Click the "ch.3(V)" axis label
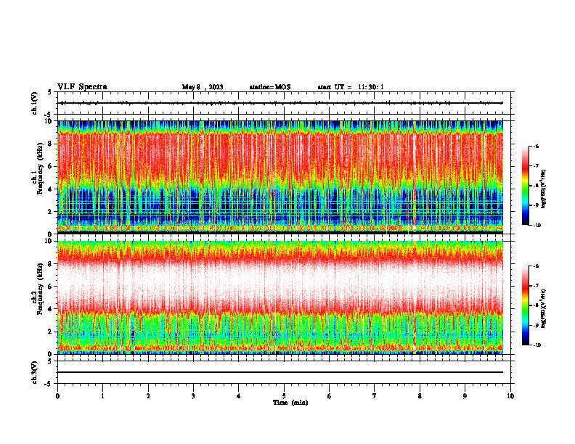Image resolution: width=575 pixels, height=444 pixels. tap(35, 372)
